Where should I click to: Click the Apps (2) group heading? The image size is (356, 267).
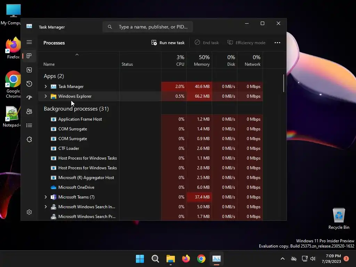[54, 76]
